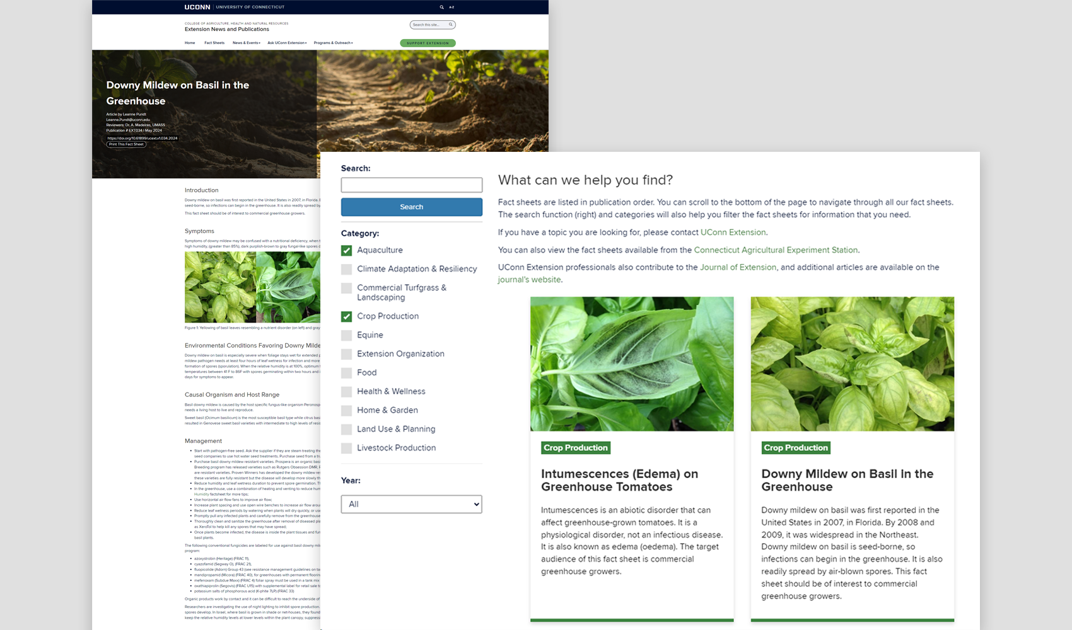Image resolution: width=1072 pixels, height=630 pixels.
Task: Expand the Ask UConn Extension menu
Action: 287,43
